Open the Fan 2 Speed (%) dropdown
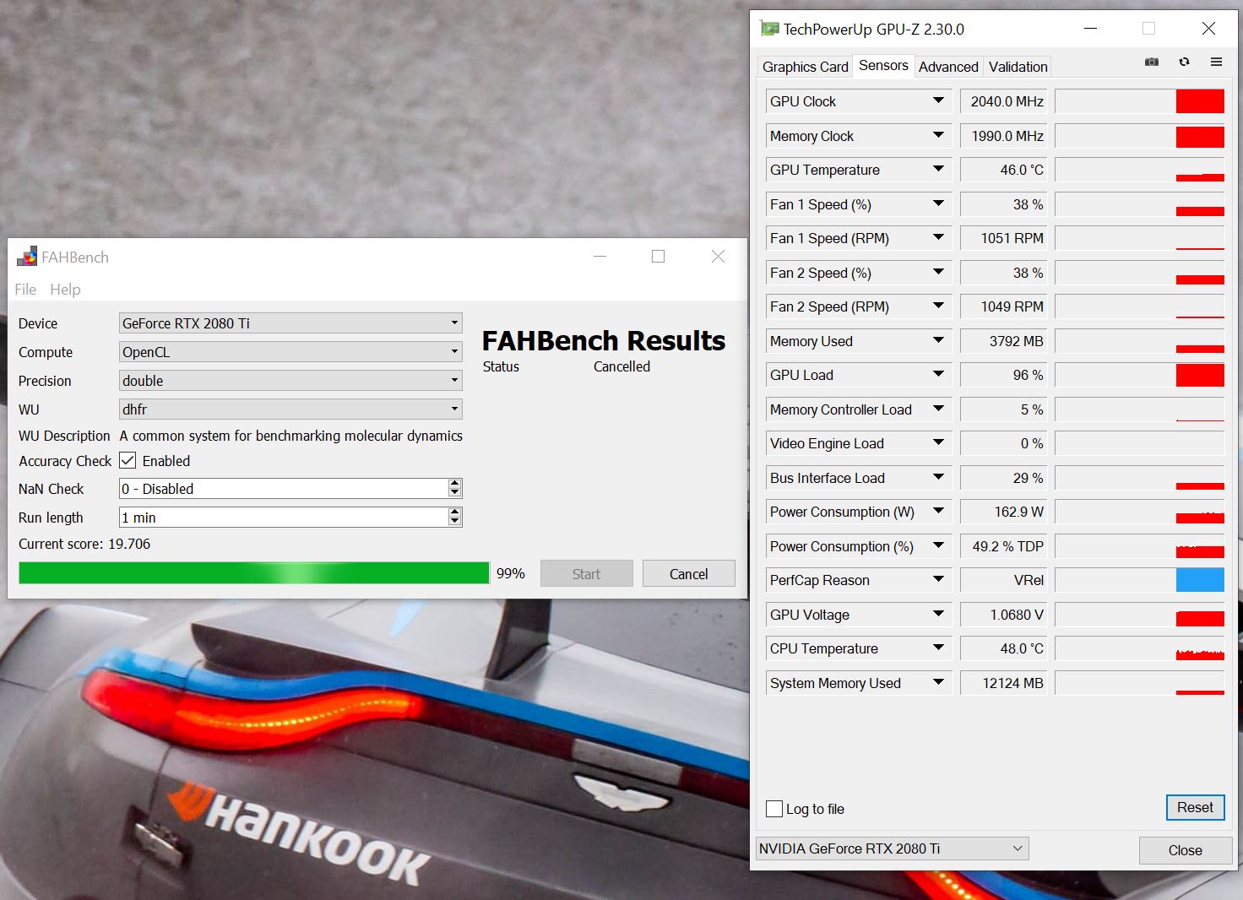The image size is (1243, 900). (938, 273)
